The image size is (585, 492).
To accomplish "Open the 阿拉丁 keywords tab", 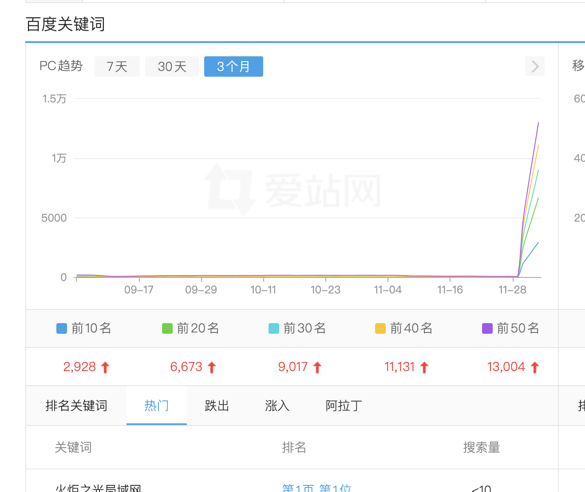I will (344, 406).
